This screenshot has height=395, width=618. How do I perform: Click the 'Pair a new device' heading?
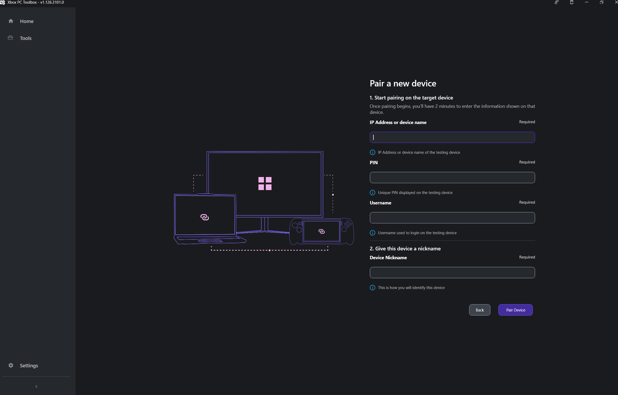(403, 84)
